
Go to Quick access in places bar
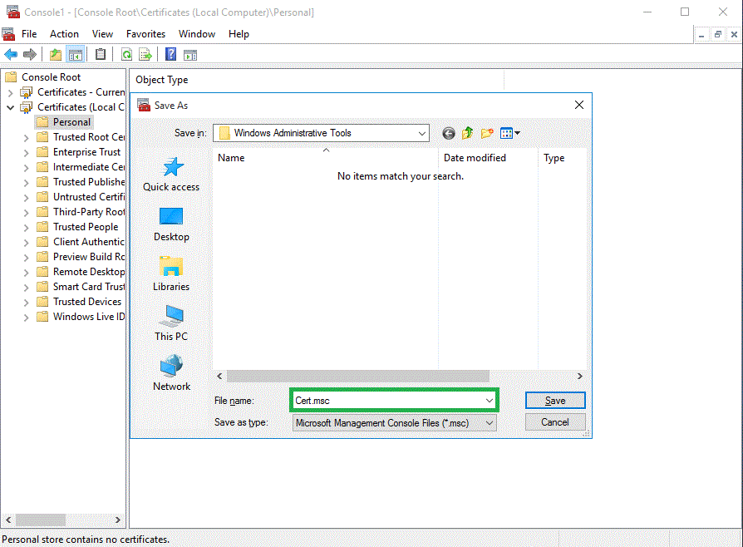pyautogui.click(x=171, y=175)
